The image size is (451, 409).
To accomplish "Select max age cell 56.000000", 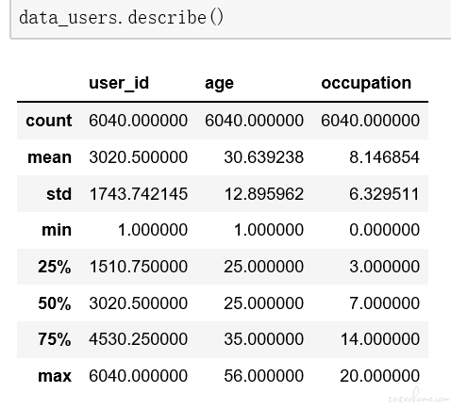I will pyautogui.click(x=263, y=376).
